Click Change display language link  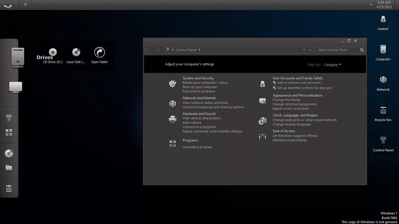point(292,124)
